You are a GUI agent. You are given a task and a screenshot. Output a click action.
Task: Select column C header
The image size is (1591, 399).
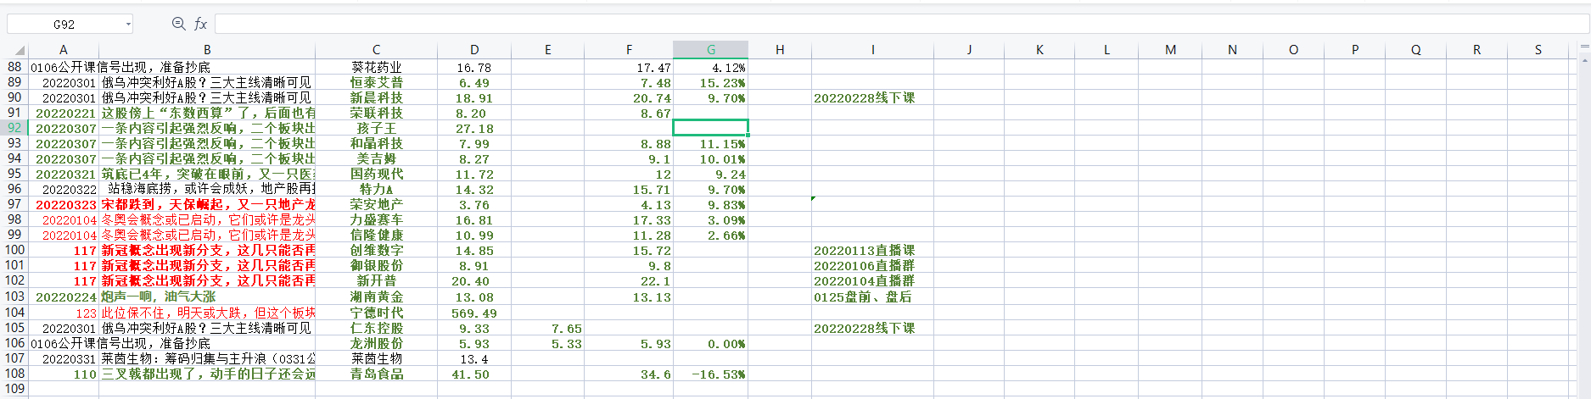coord(376,50)
